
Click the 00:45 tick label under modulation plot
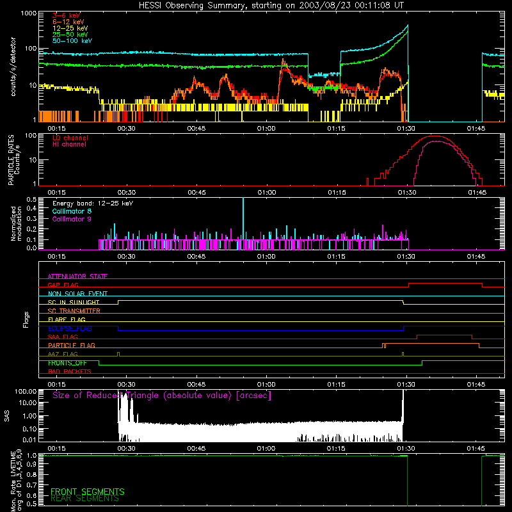point(196,257)
